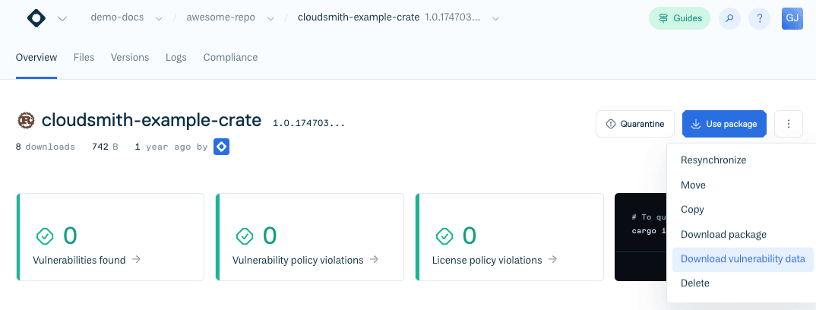Click the Cloudsmith logo icon
Image resolution: width=816 pixels, height=310 pixels.
(x=36, y=18)
